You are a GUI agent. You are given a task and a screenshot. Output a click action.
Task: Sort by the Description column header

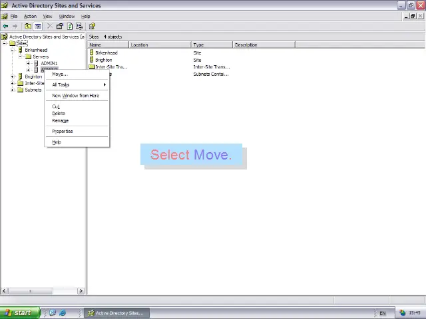264,45
